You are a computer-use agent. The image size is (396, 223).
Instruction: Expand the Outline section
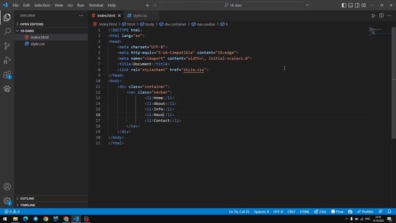pyautogui.click(x=51, y=198)
